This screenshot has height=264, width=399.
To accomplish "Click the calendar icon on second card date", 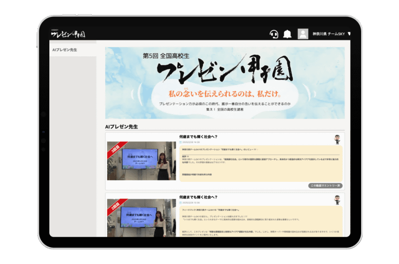I will coord(181,203).
